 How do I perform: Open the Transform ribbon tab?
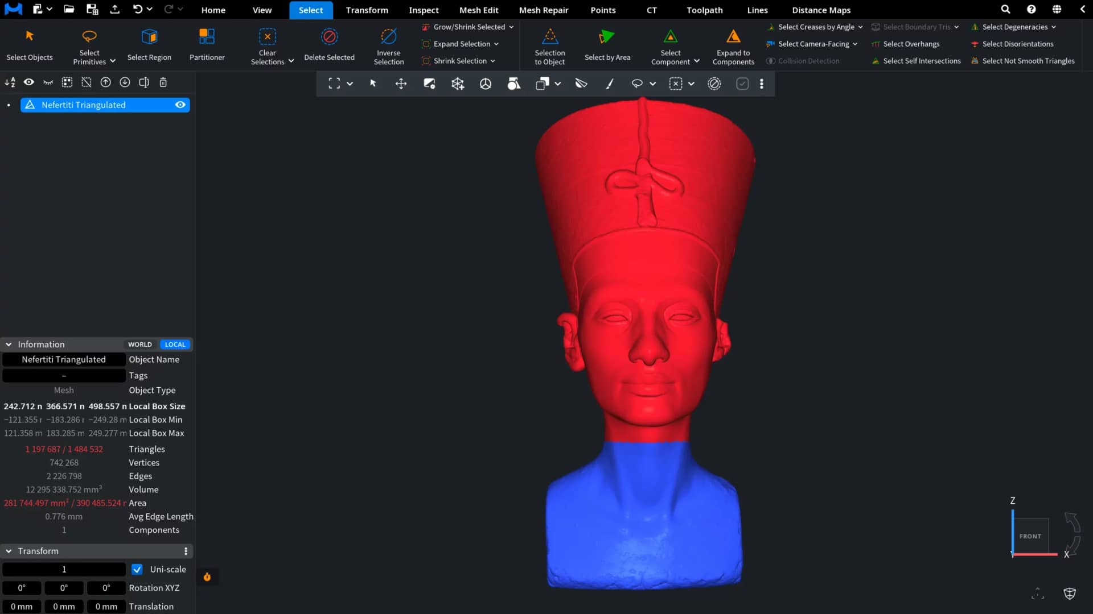tap(367, 10)
